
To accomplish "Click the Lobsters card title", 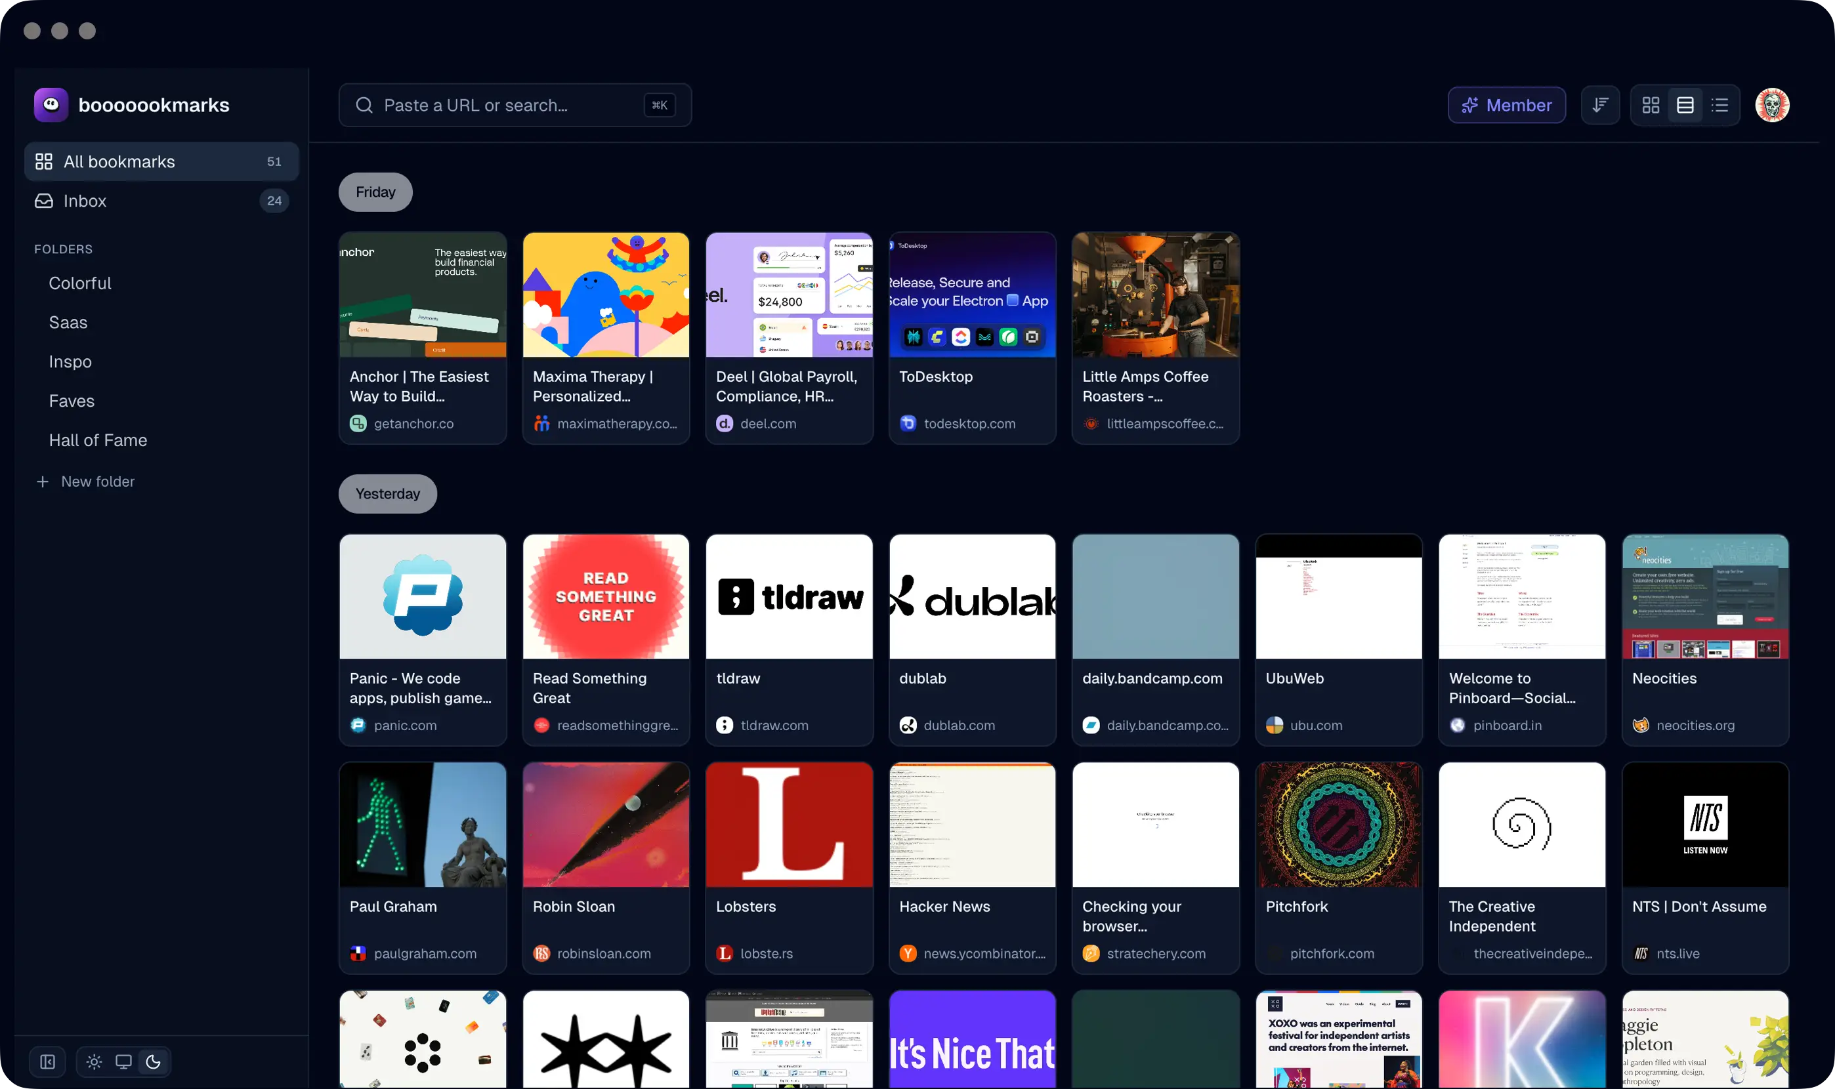I will coord(746,906).
